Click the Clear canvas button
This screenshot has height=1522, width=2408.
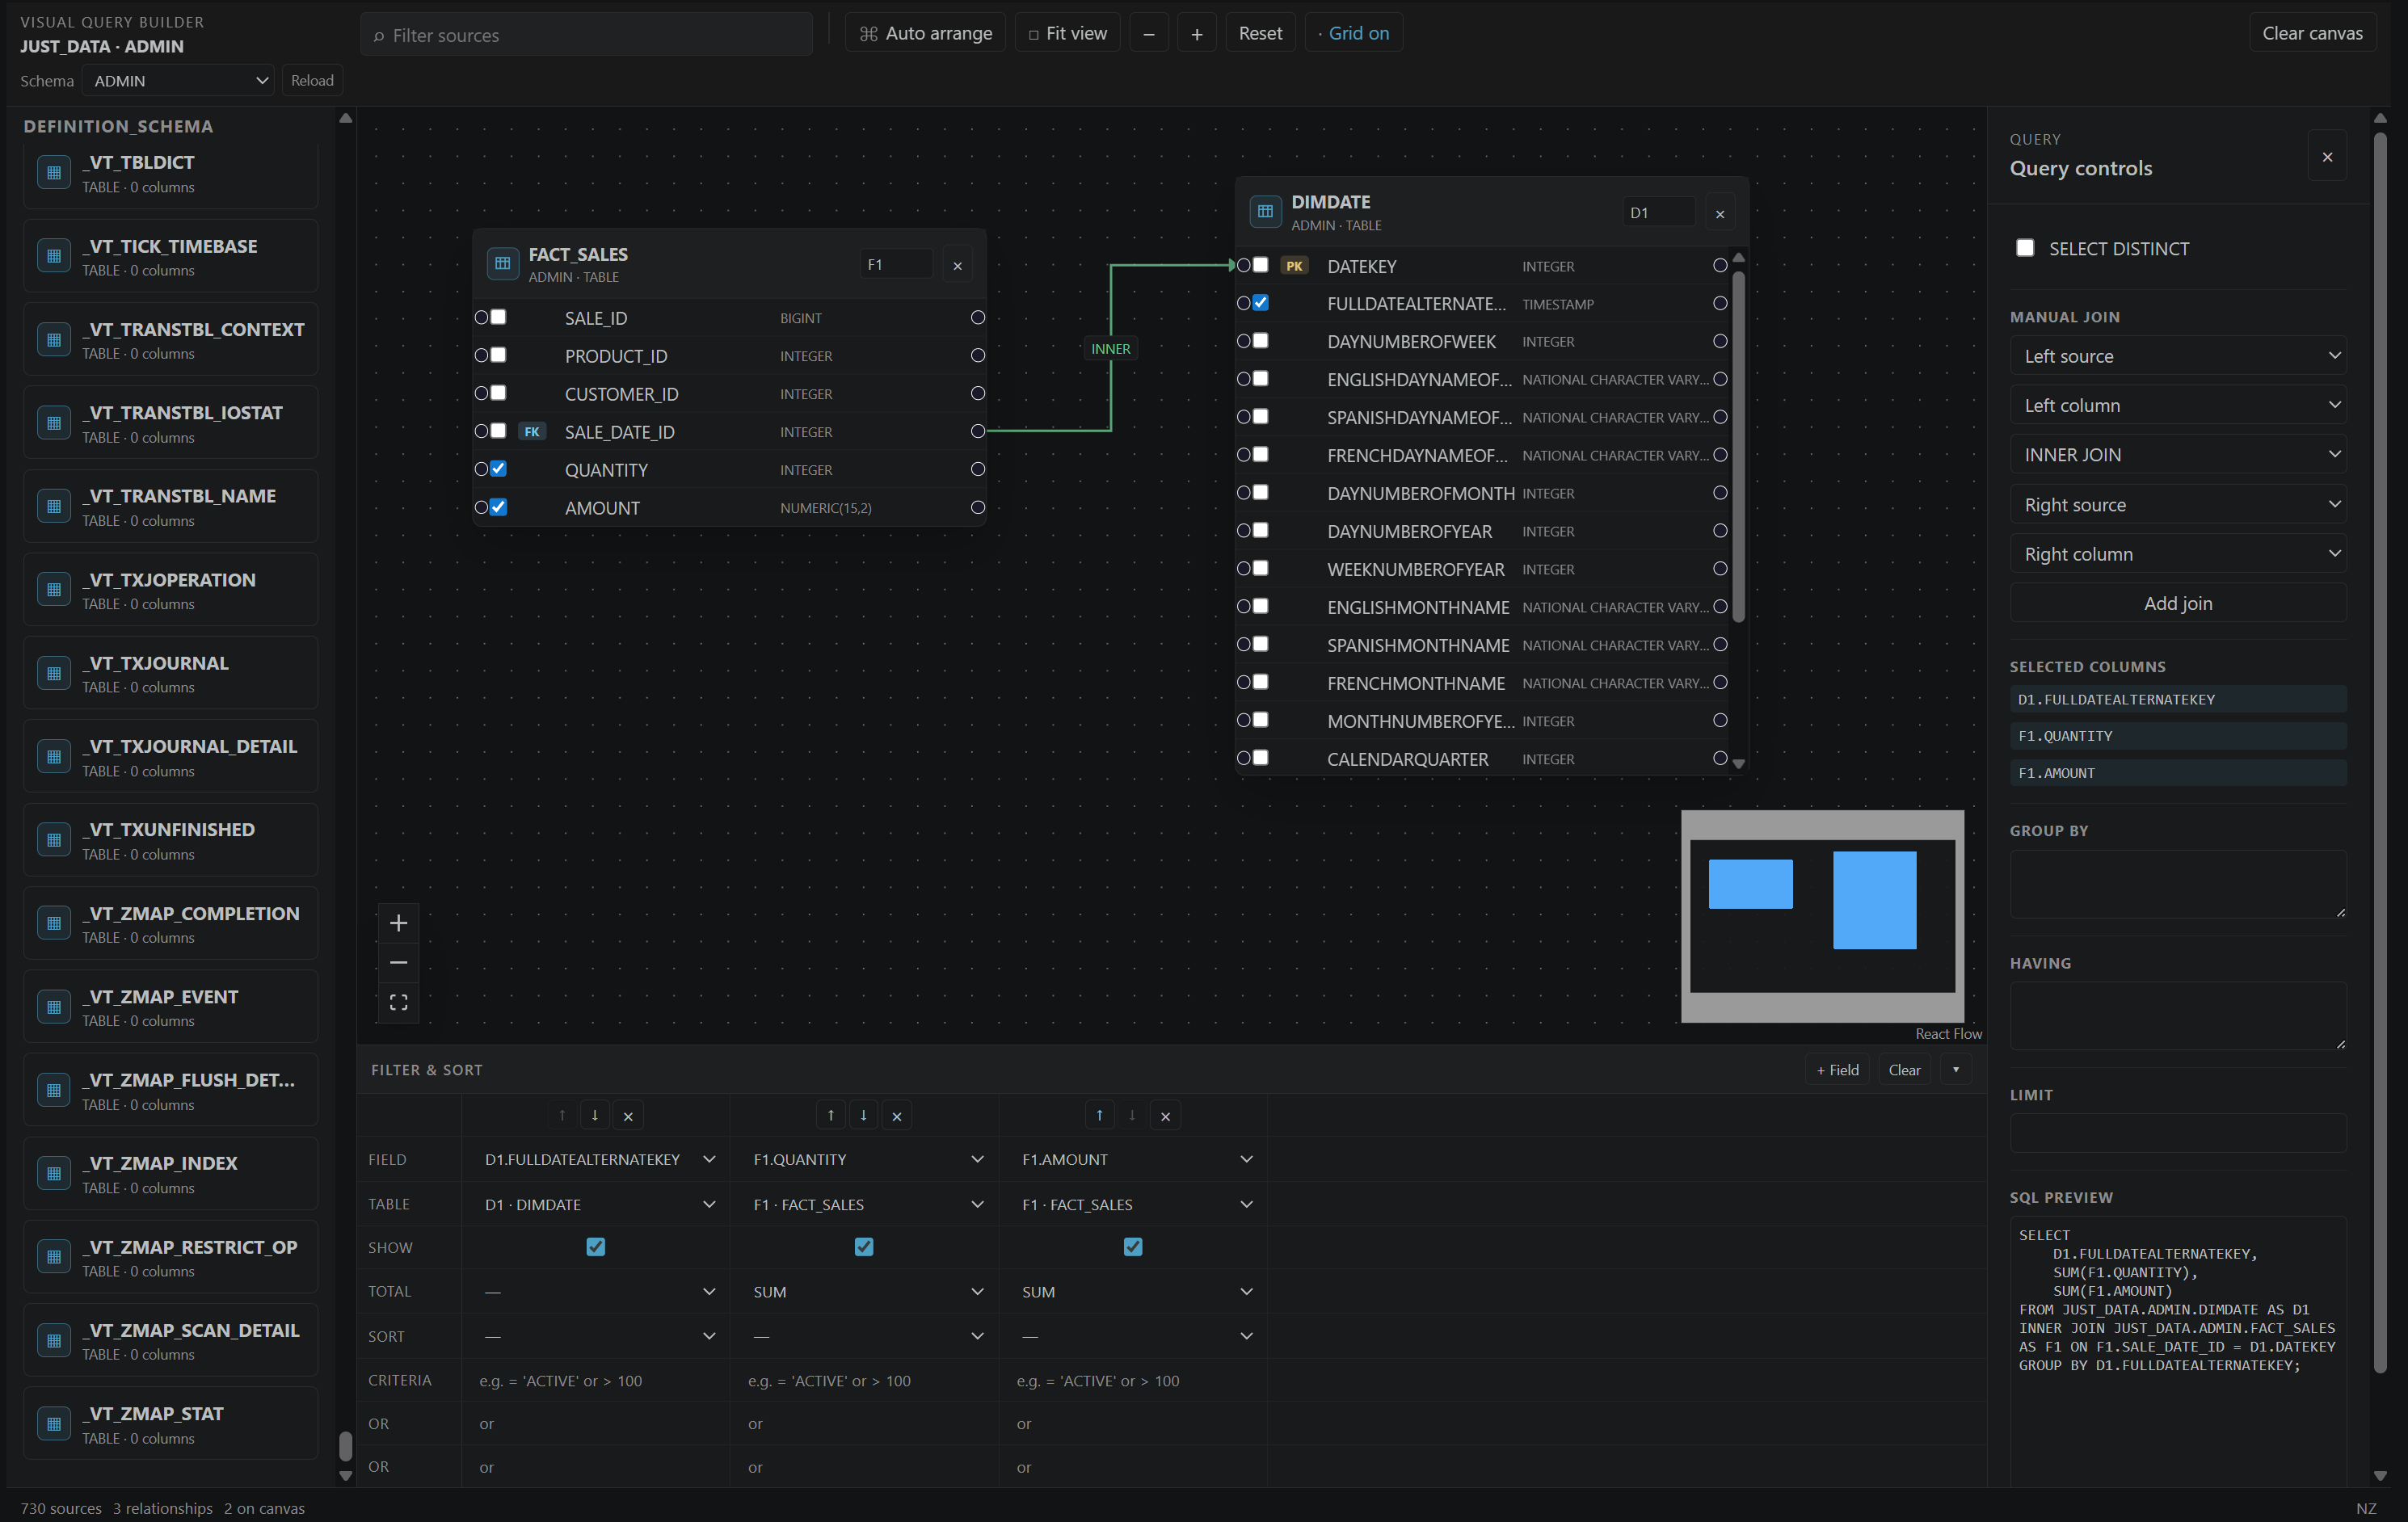coord(2312,33)
